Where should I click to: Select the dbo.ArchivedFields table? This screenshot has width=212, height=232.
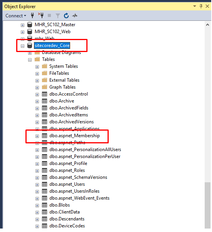click(69, 108)
